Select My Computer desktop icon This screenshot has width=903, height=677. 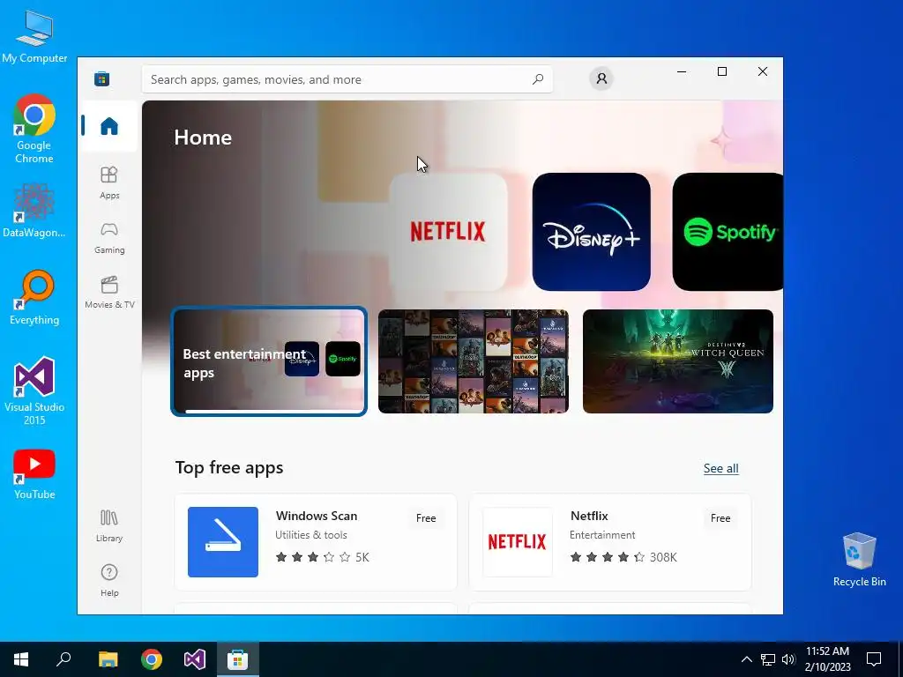click(x=34, y=37)
